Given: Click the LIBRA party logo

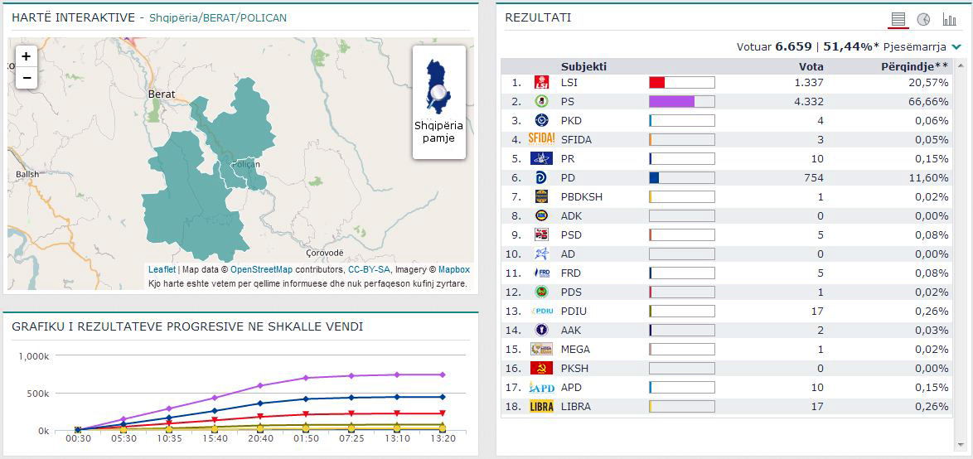Looking at the screenshot, I should pos(541,406).
